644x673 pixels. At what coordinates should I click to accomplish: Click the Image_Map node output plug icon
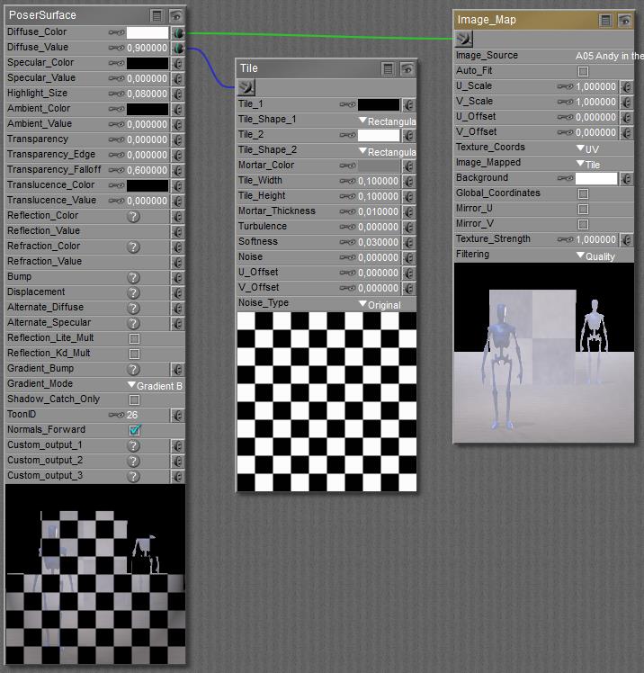(464, 39)
